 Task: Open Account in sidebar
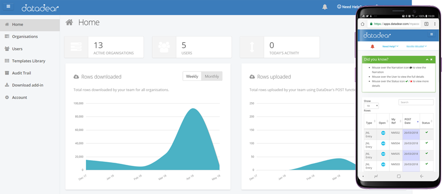click(x=30, y=98)
